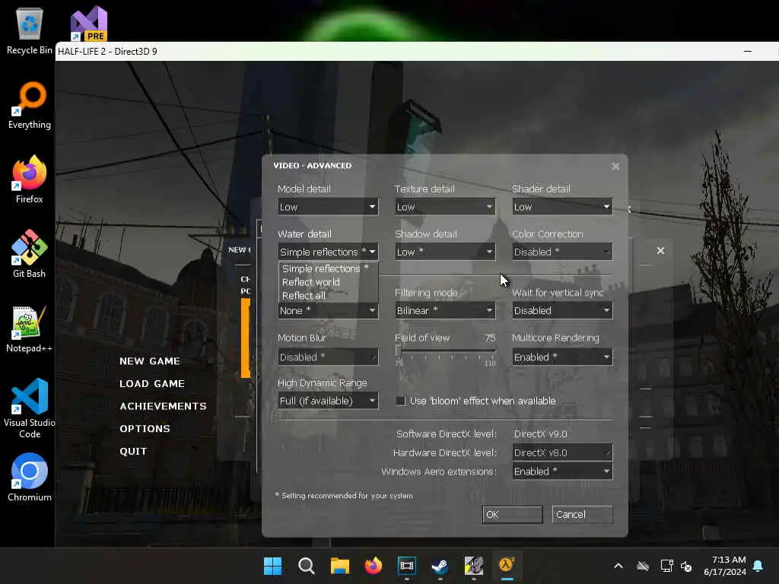The height and width of the screenshot is (584, 779).
Task: Show hidden system tray icons
Action: (618, 566)
